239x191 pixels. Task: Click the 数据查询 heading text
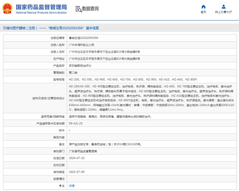pyautogui.click(x=90, y=9)
